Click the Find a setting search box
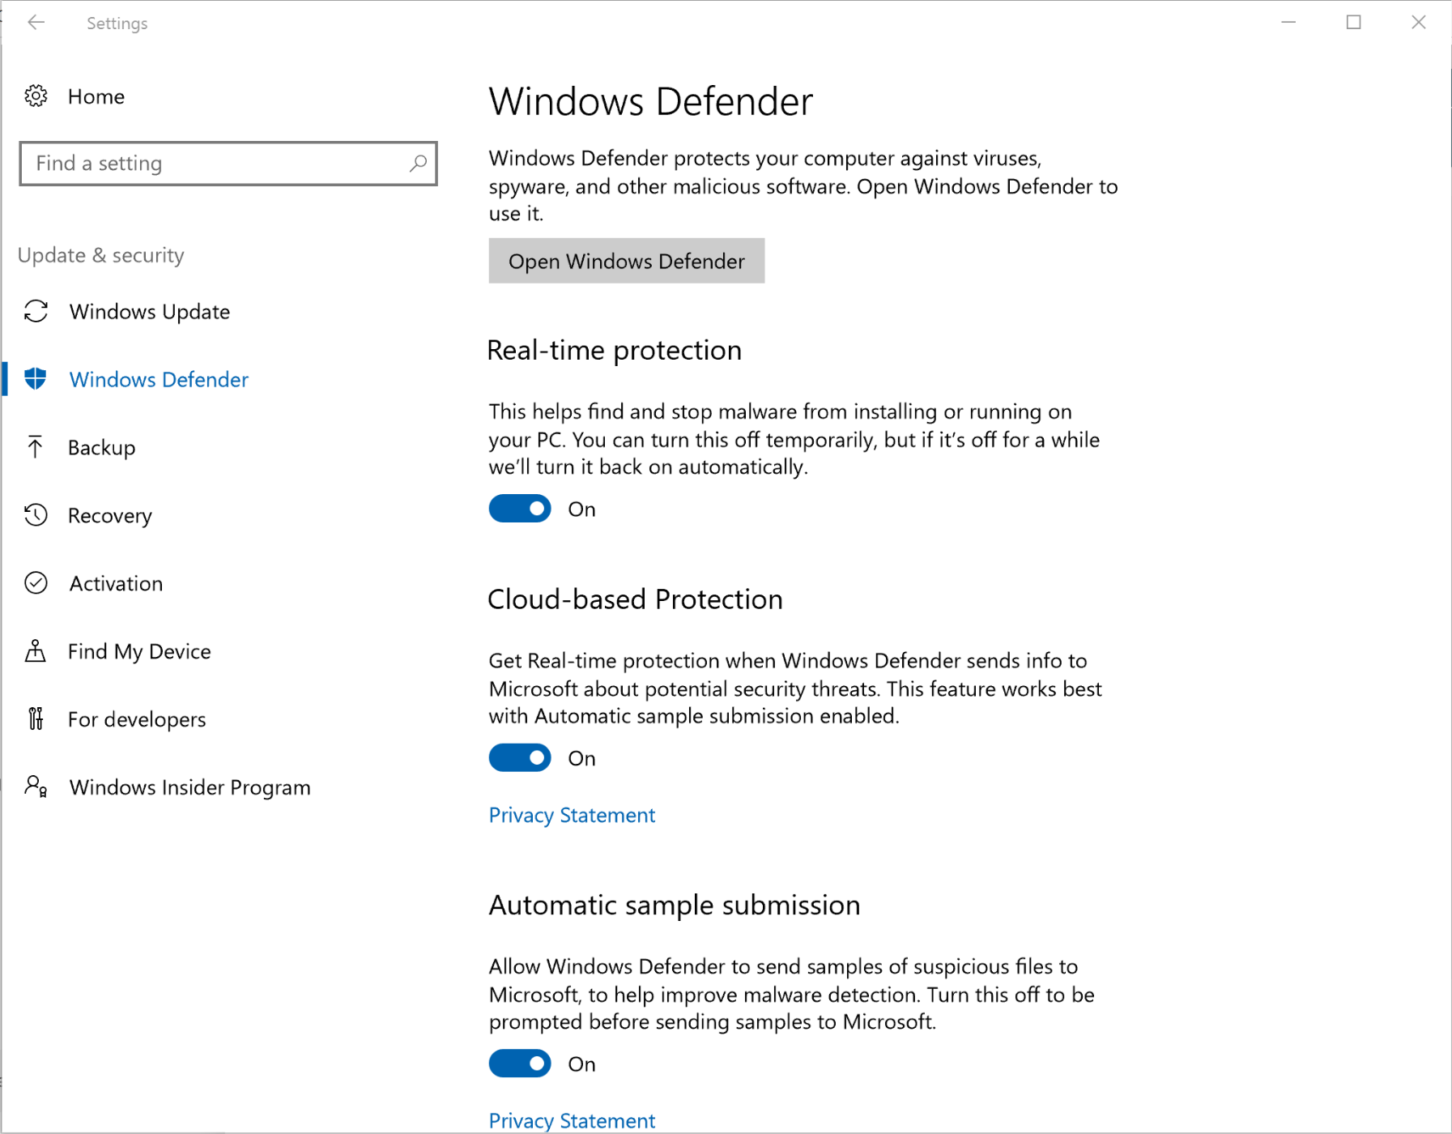 [228, 164]
